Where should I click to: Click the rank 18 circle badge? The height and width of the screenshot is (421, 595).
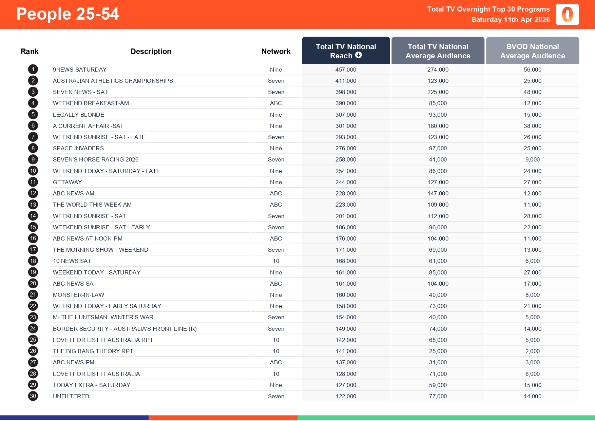click(x=33, y=261)
